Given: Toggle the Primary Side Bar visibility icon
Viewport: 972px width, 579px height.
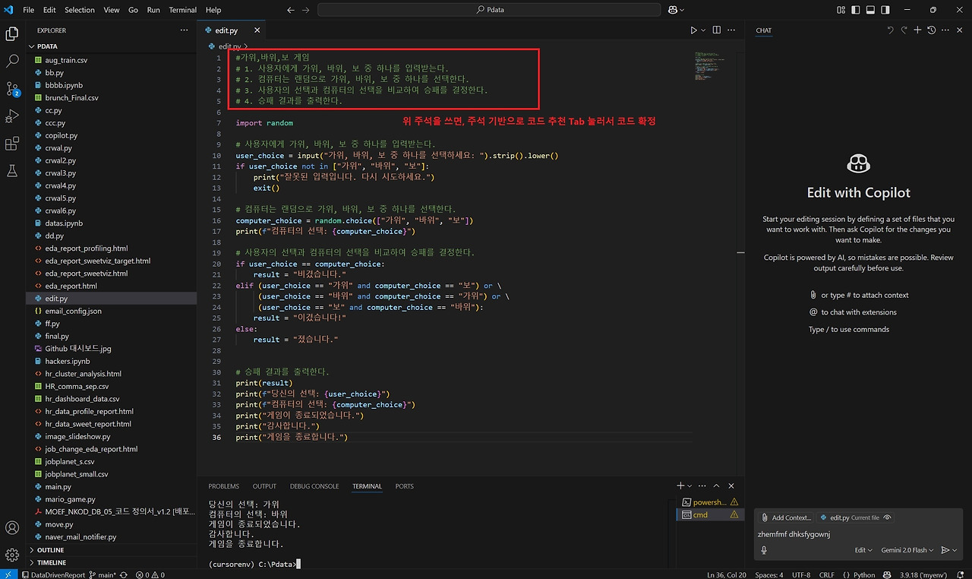Looking at the screenshot, I should 856,9.
